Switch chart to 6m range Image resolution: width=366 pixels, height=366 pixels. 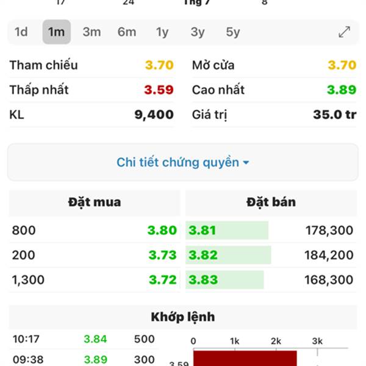coord(127,32)
